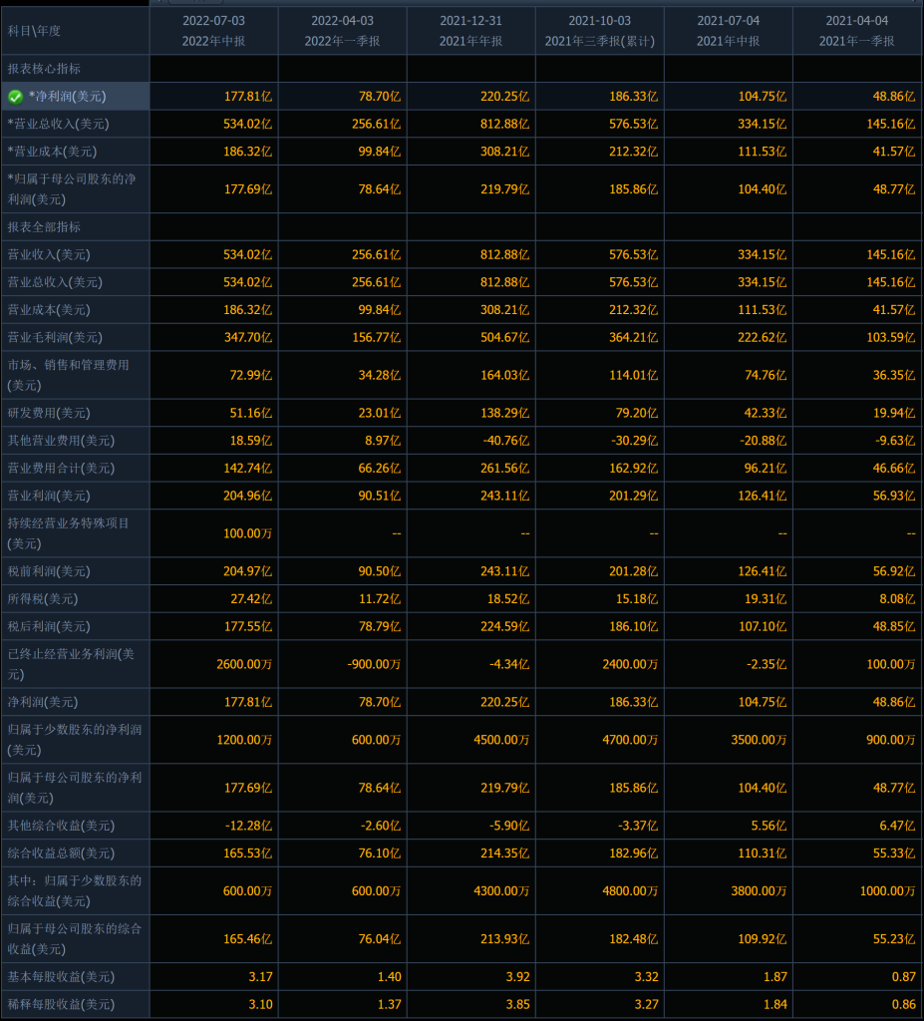Screen dimensions: 924x1021
Task: Click 6.47亿 in the 其他综合收益 row
Action: (x=897, y=826)
